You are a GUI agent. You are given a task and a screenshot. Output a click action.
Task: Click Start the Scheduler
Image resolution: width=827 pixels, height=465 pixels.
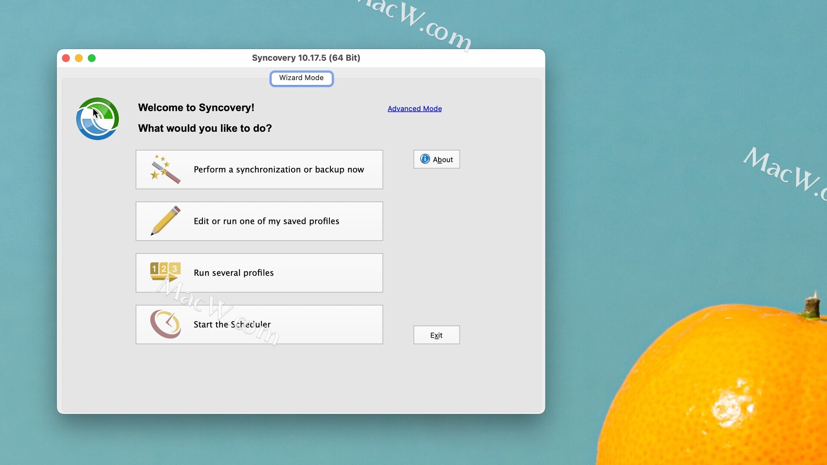[x=259, y=324]
